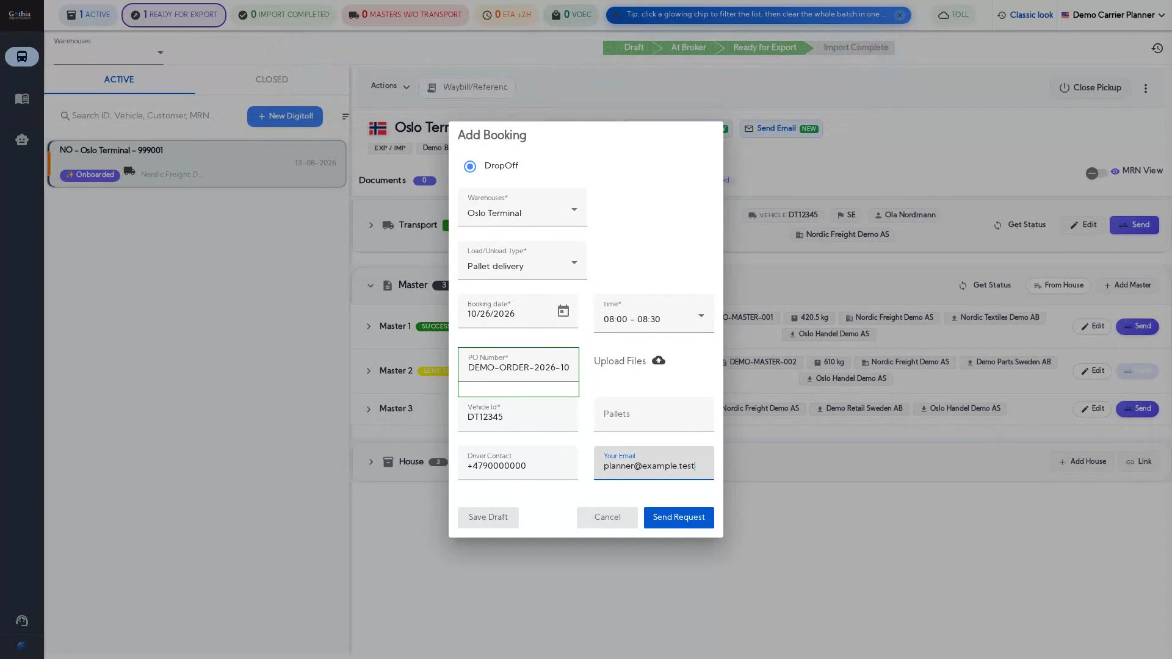Click the Upload Files cloud icon
Viewport: 1172px width, 659px height.
click(659, 361)
